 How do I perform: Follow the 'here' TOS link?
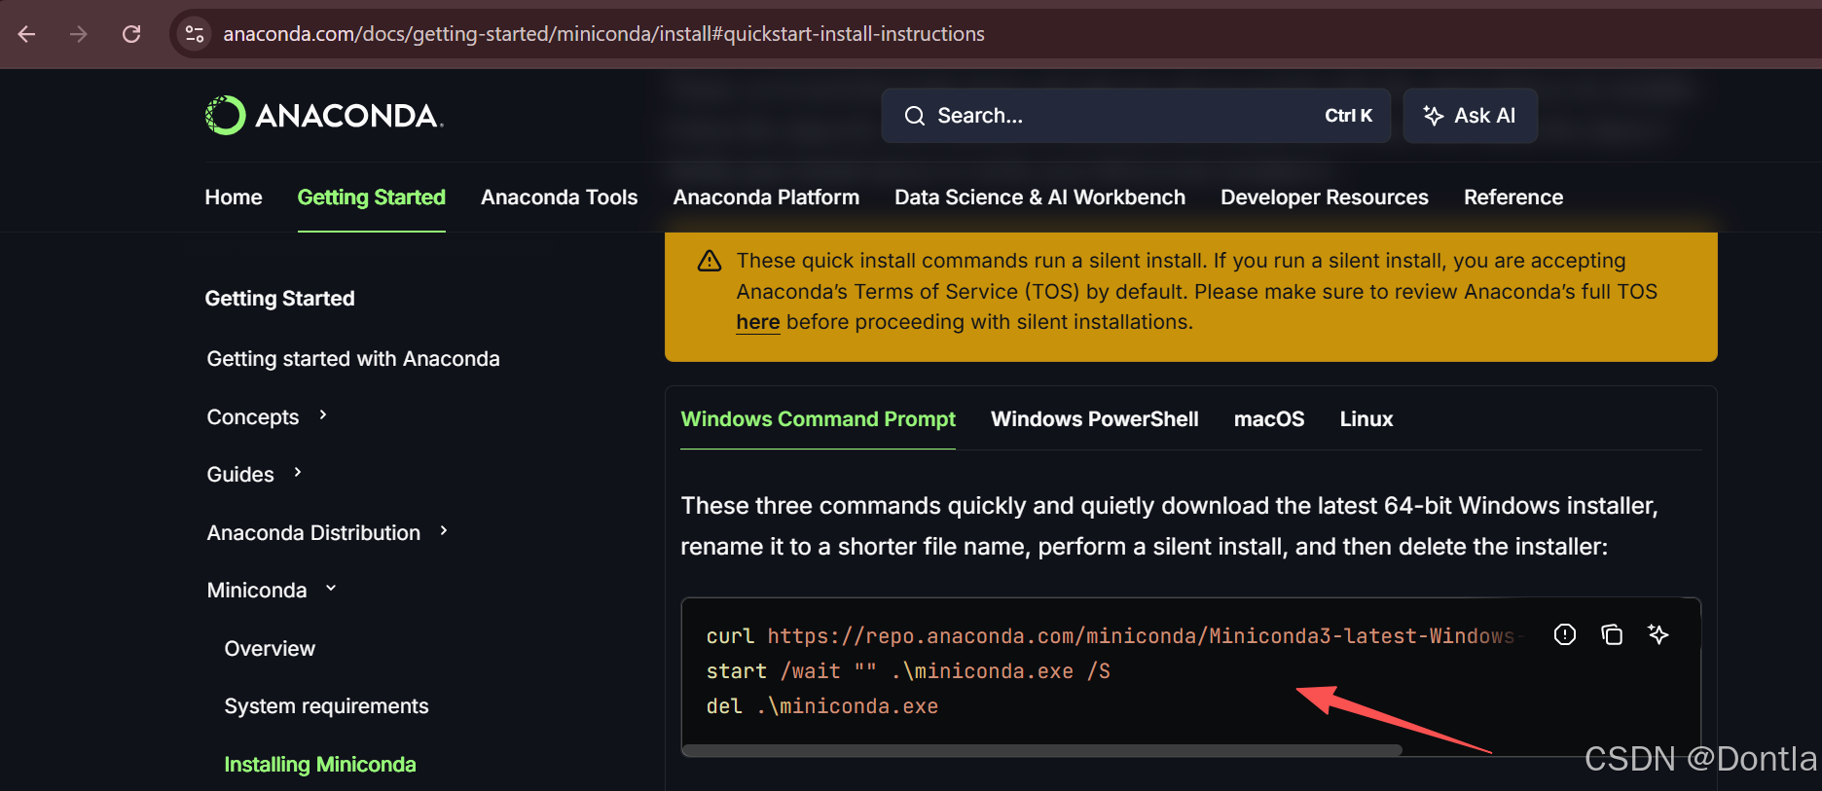click(x=758, y=322)
